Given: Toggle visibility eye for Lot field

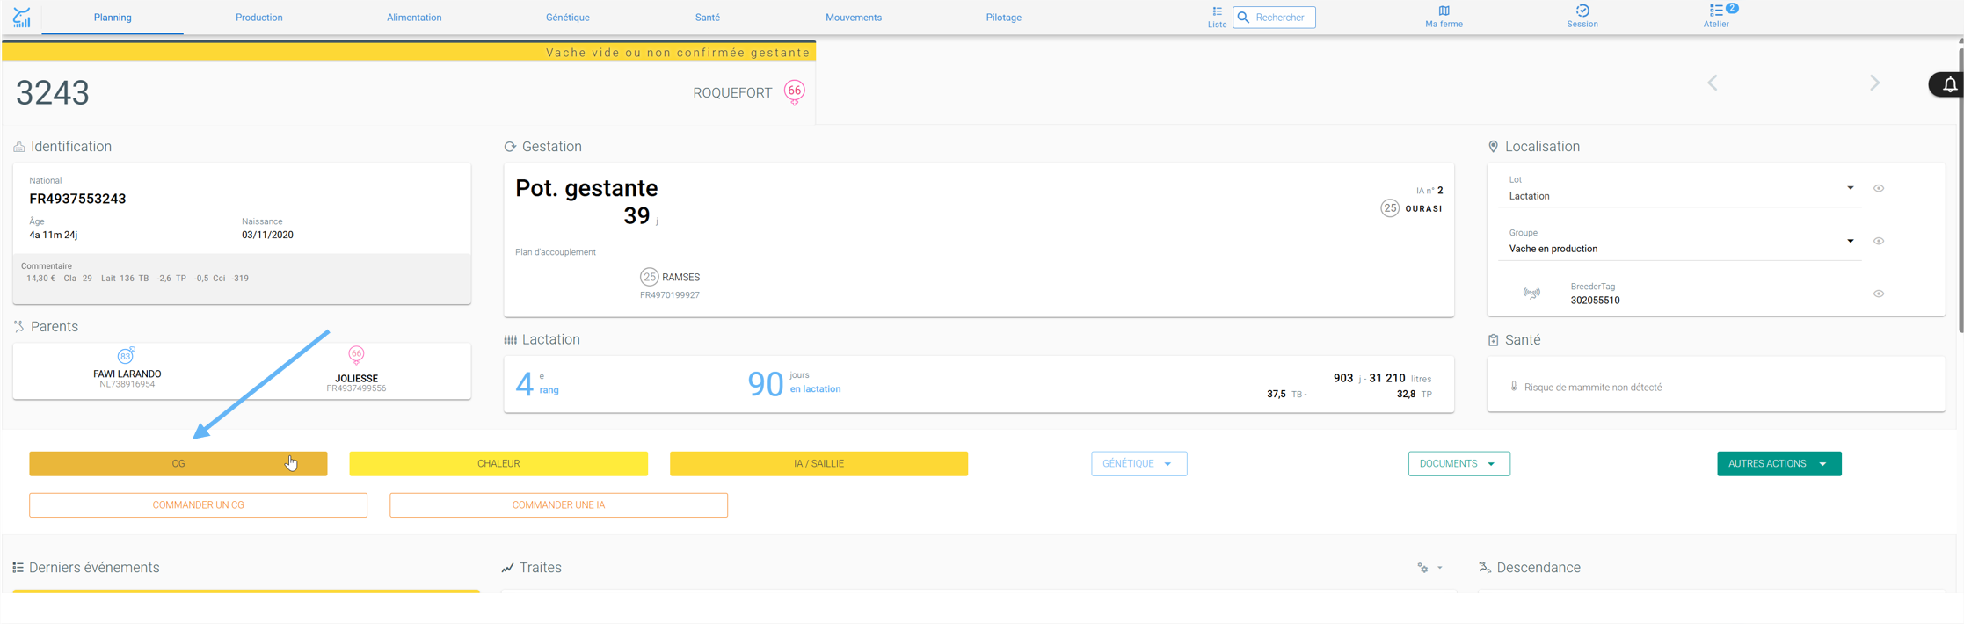Looking at the screenshot, I should click(x=1878, y=188).
